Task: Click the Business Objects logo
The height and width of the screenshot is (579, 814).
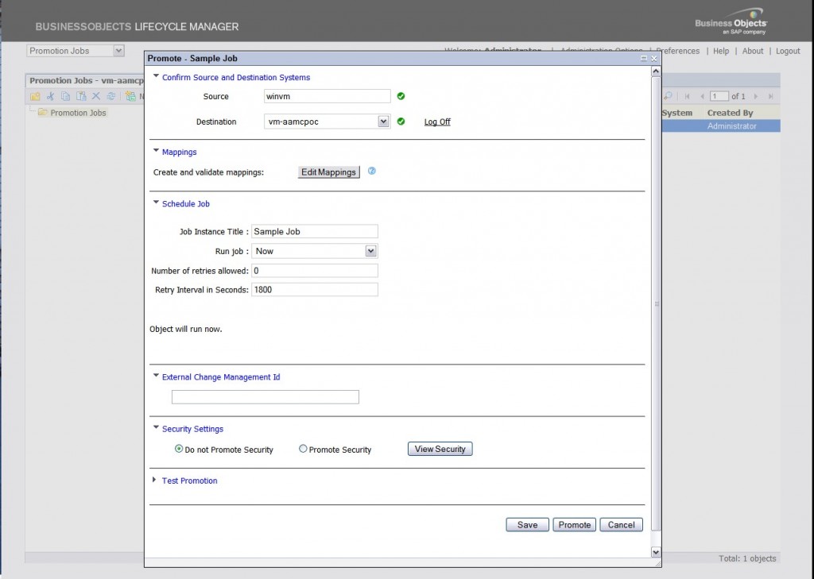Action: 731,21
